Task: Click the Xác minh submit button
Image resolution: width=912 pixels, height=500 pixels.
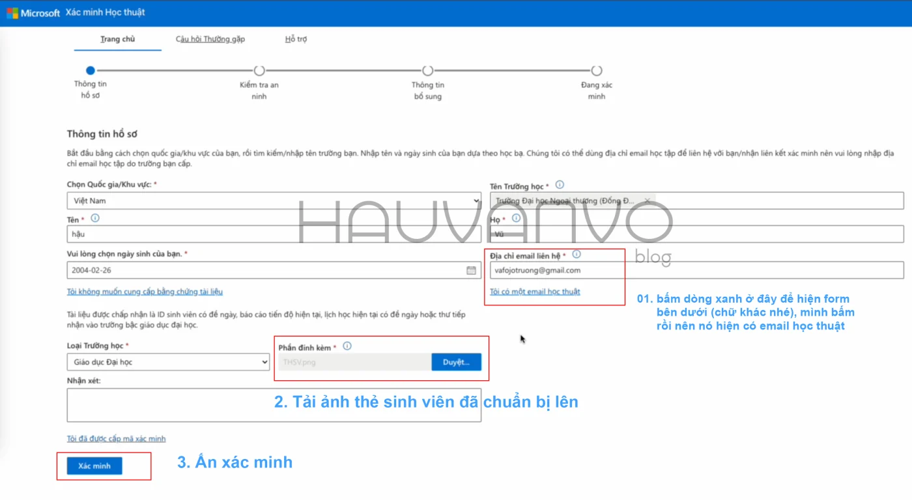Action: tap(94, 466)
